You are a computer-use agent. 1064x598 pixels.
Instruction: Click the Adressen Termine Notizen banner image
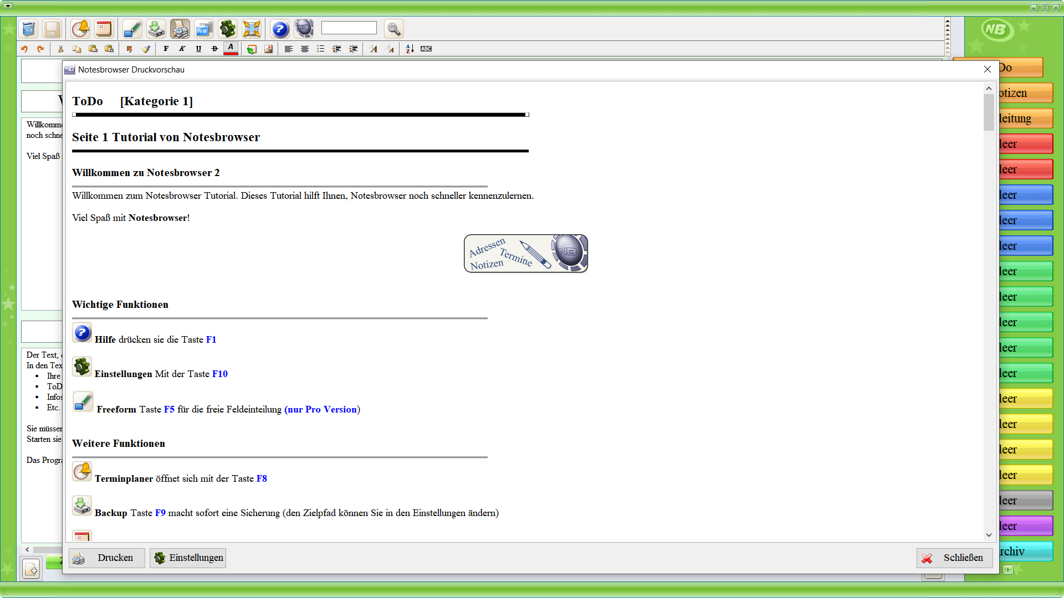[x=525, y=253]
